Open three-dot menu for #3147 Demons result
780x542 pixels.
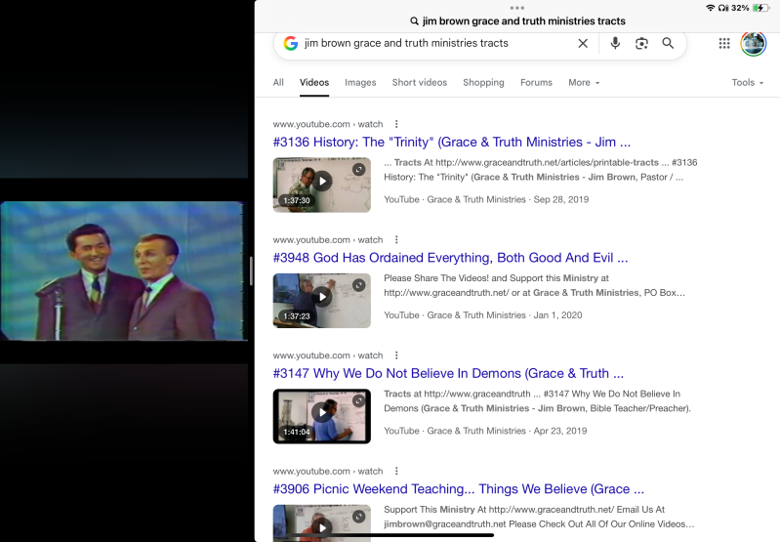396,355
